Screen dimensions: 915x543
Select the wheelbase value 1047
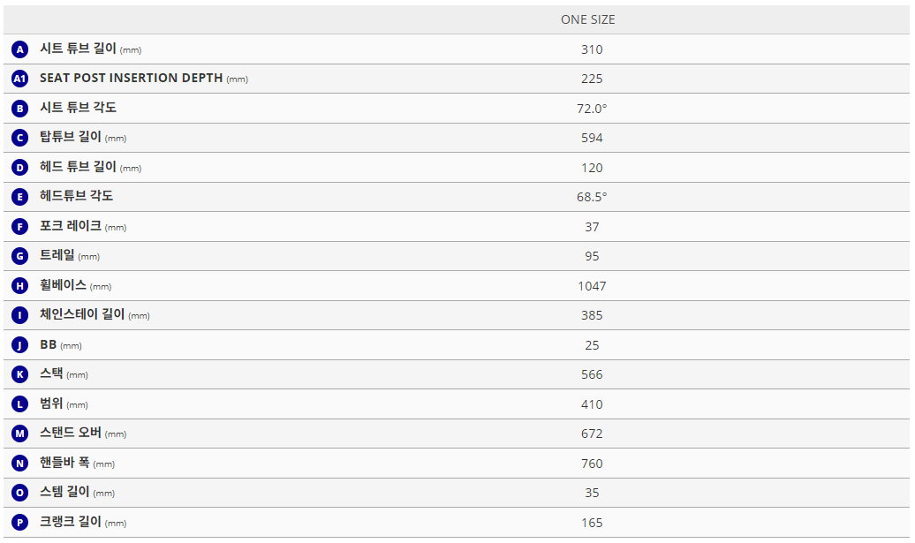click(592, 286)
